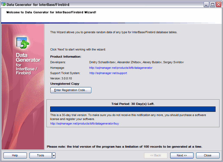Click 'This is a 30-day trial version' text
This screenshot has width=223, height=162.
[128, 117]
